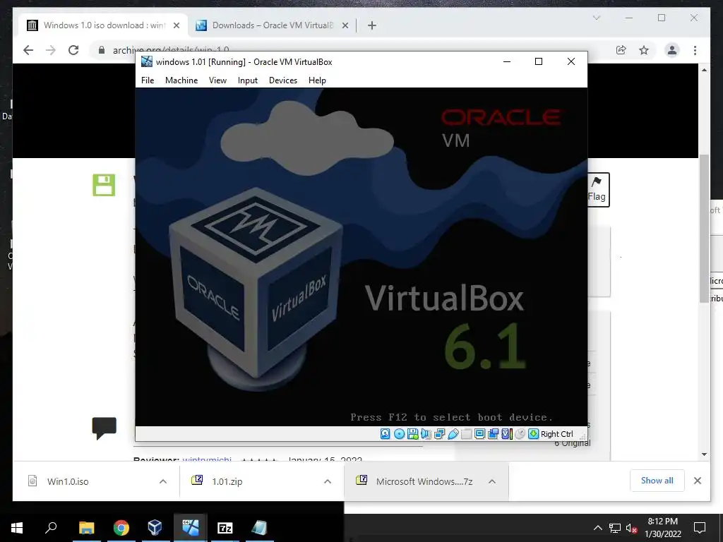Expand options for 1.01.zip download
Viewport: 723px width, 542px height.
328,481
